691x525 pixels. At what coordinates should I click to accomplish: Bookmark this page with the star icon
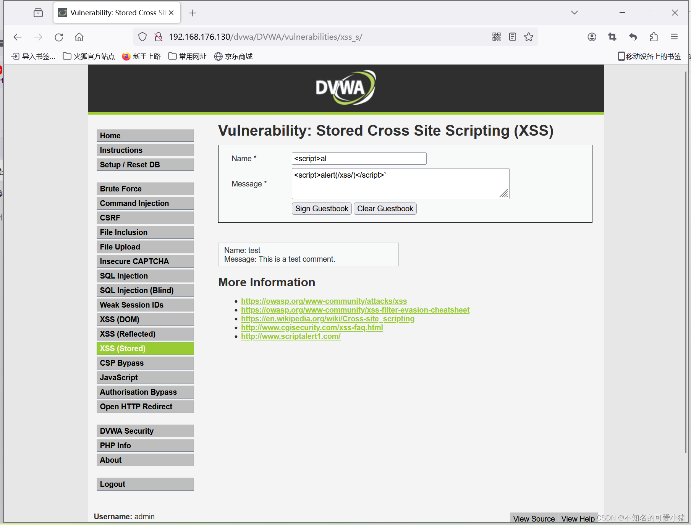(529, 37)
